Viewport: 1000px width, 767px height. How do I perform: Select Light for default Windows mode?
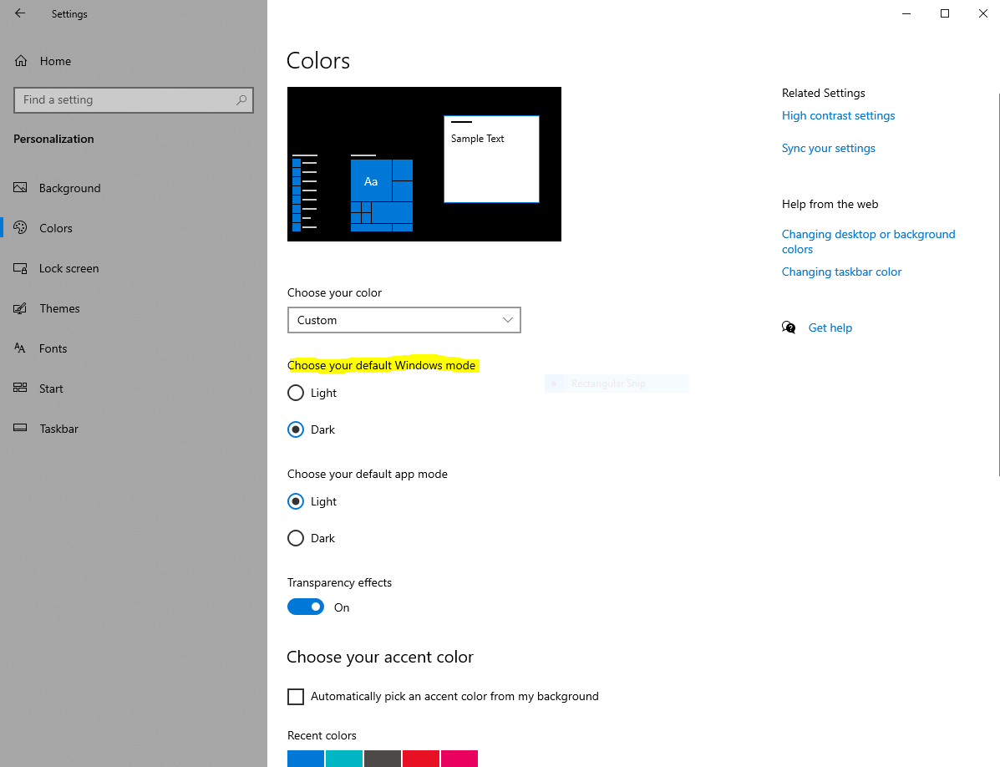[x=295, y=393]
